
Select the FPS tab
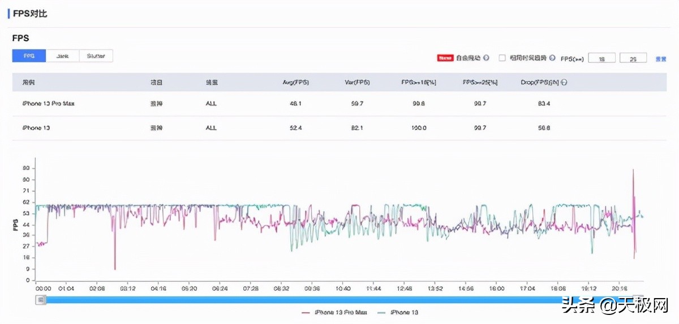29,56
